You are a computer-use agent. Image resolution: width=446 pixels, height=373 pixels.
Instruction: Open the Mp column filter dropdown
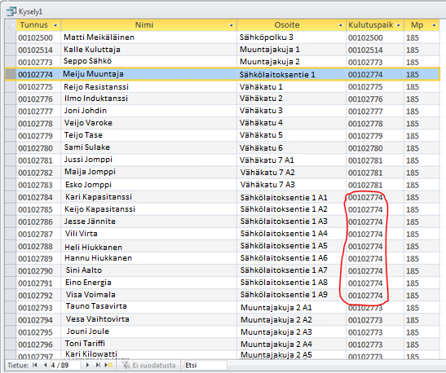click(434, 25)
